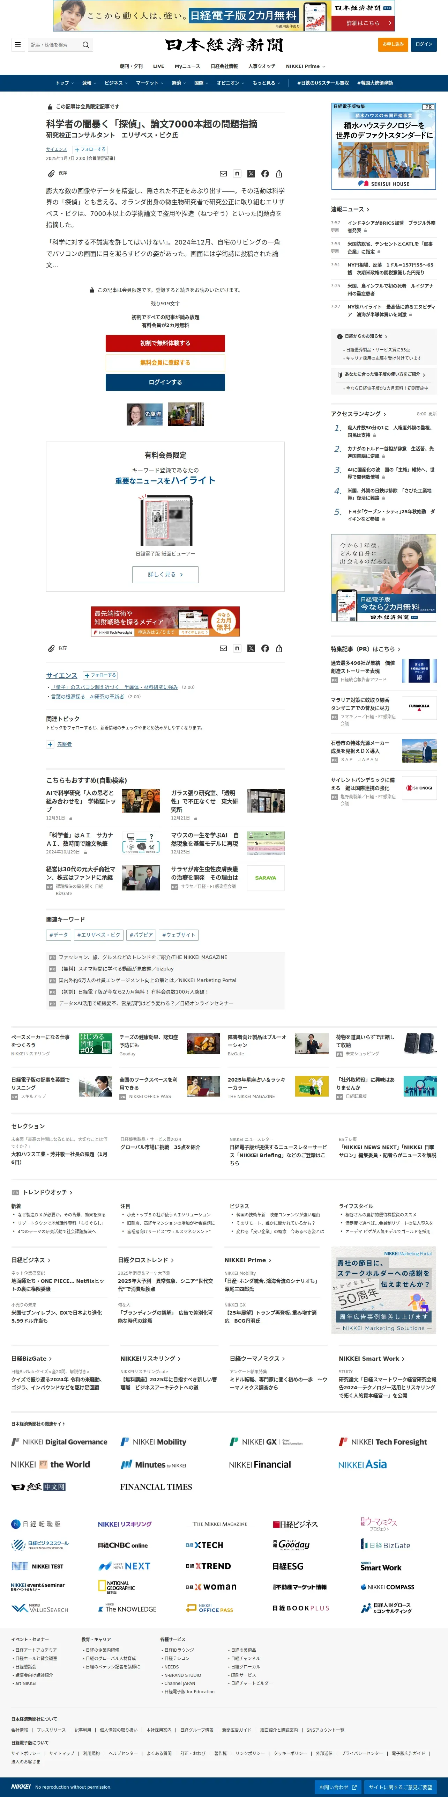The image size is (448, 1797).
Task: Share on X from the lower share bar
Action: [251, 648]
